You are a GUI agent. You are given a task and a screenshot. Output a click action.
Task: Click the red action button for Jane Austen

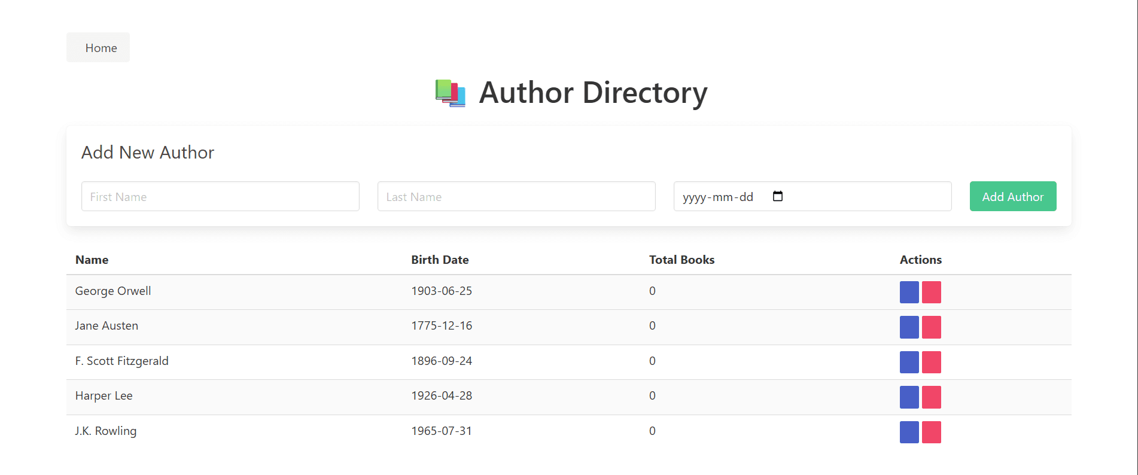931,327
